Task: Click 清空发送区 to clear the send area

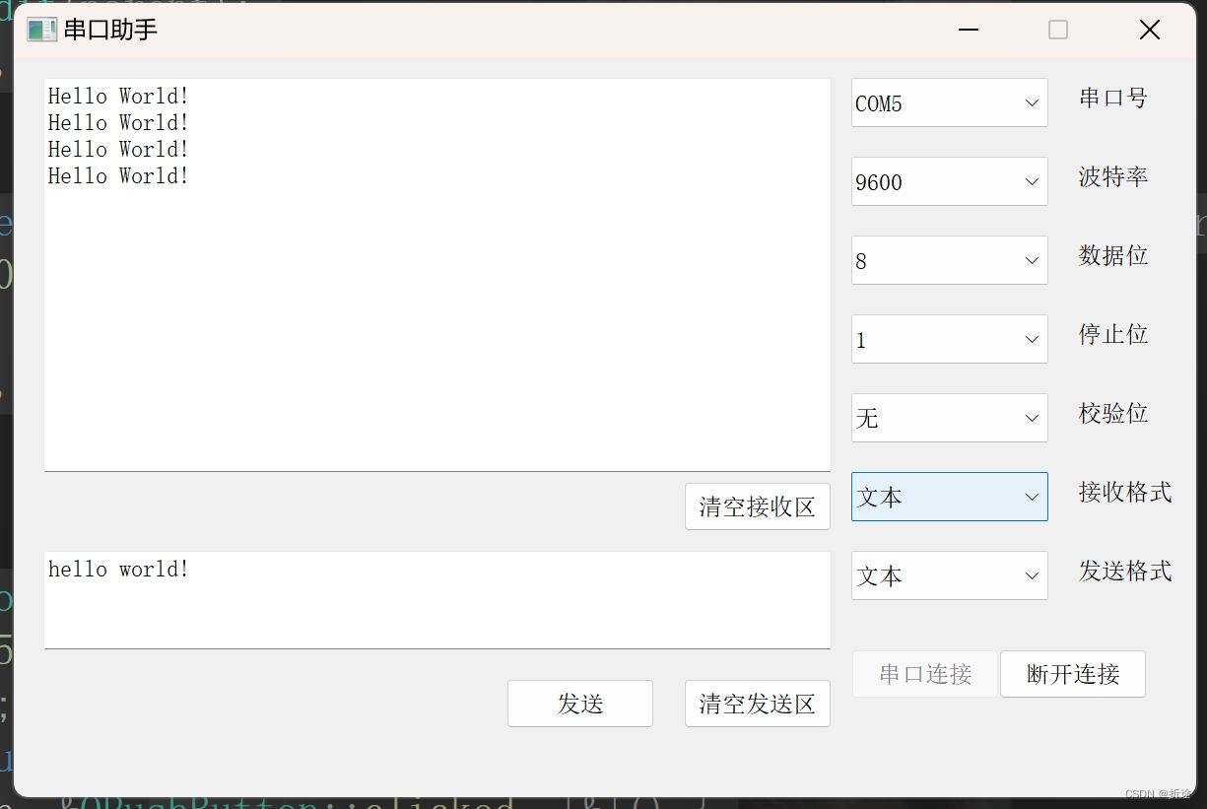Action: click(x=757, y=703)
